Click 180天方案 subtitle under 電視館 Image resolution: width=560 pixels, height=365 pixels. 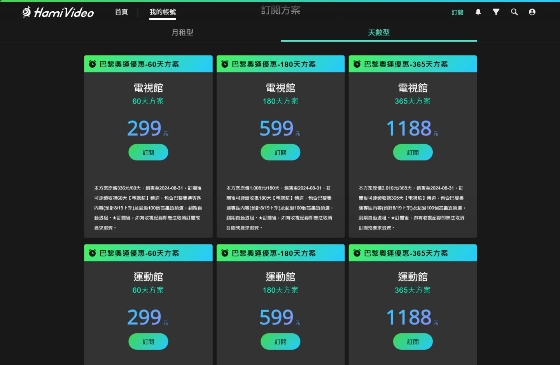point(280,101)
